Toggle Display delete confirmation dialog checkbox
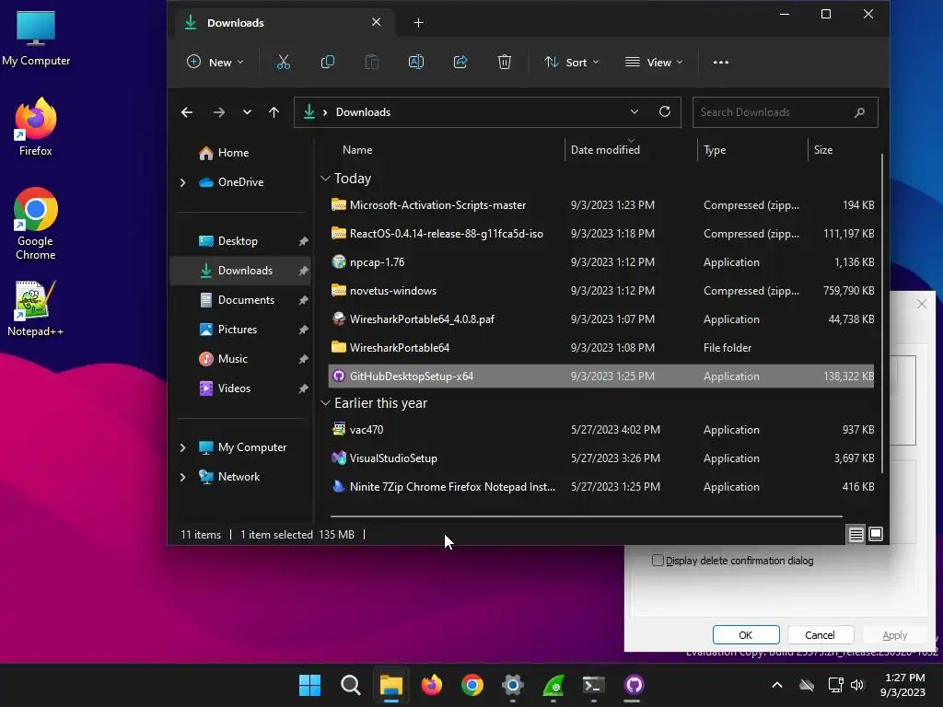This screenshot has width=943, height=707. (658, 561)
